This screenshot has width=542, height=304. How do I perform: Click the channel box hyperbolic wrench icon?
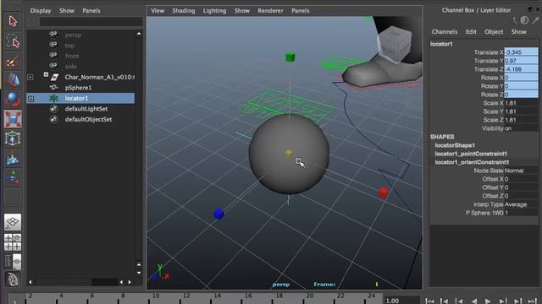point(535,20)
